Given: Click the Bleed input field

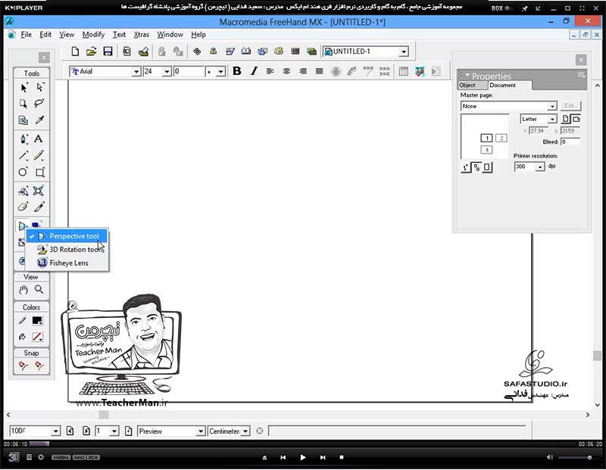Looking at the screenshot, I should 570,142.
